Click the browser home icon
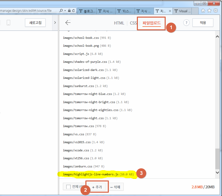Viewport: 222px width, 196px height. (x=203, y=11)
